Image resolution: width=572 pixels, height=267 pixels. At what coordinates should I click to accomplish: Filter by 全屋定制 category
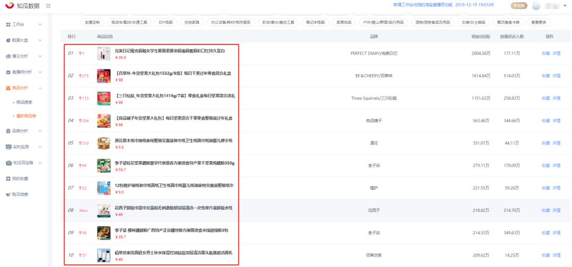92,22
